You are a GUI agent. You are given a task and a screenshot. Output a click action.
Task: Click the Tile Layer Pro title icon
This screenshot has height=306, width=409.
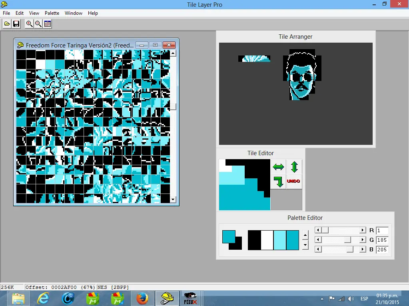tap(4, 4)
